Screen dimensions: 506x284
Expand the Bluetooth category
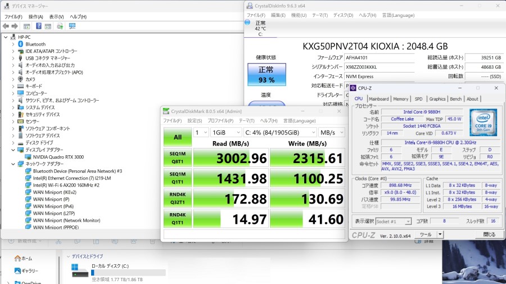(13, 44)
